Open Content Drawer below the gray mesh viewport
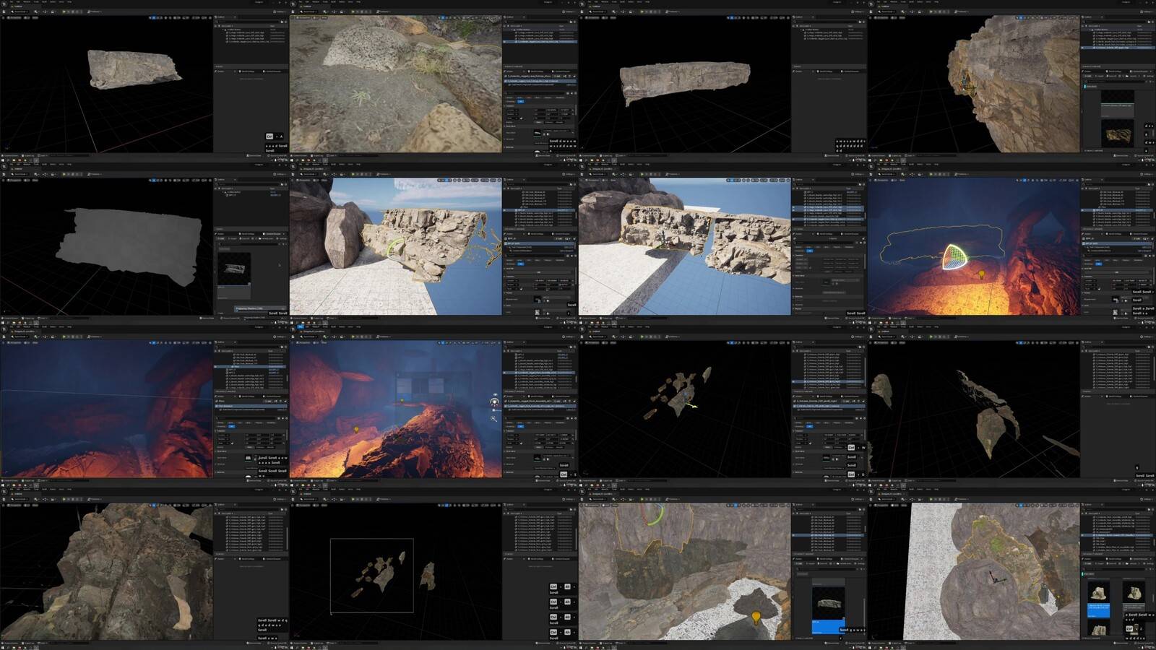The width and height of the screenshot is (1156, 650). [x=9, y=318]
